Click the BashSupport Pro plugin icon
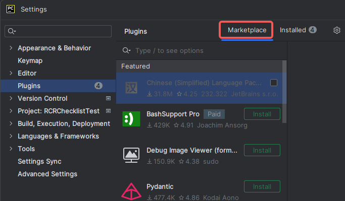The height and width of the screenshot is (201, 345). [x=131, y=119]
